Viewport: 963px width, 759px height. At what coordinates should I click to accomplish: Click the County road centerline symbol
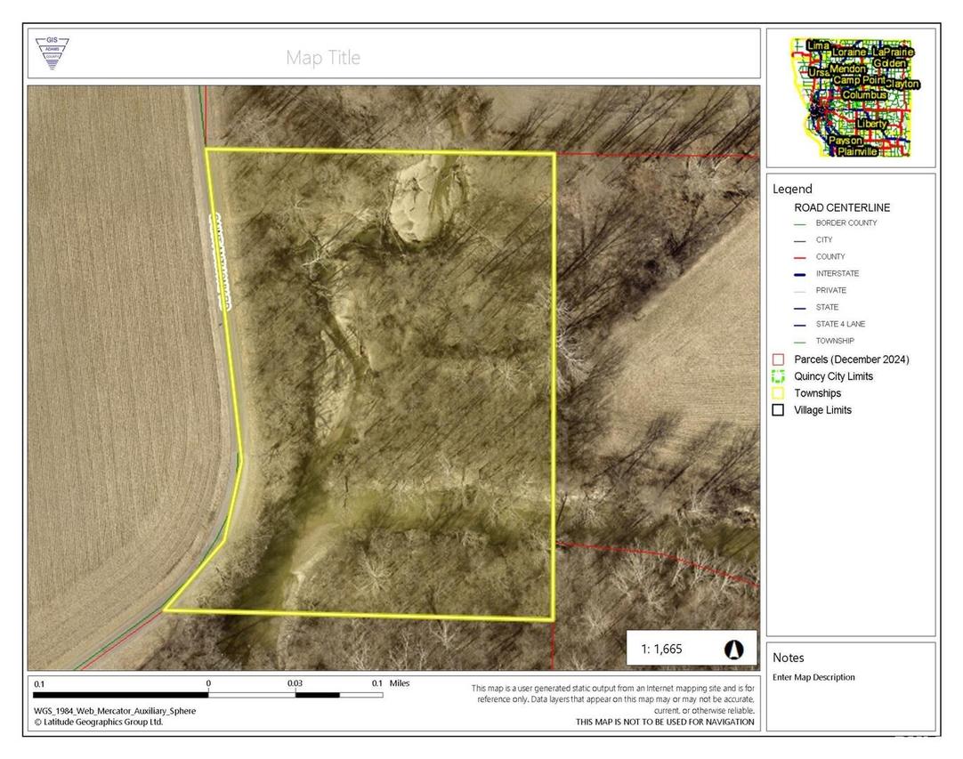coord(799,257)
